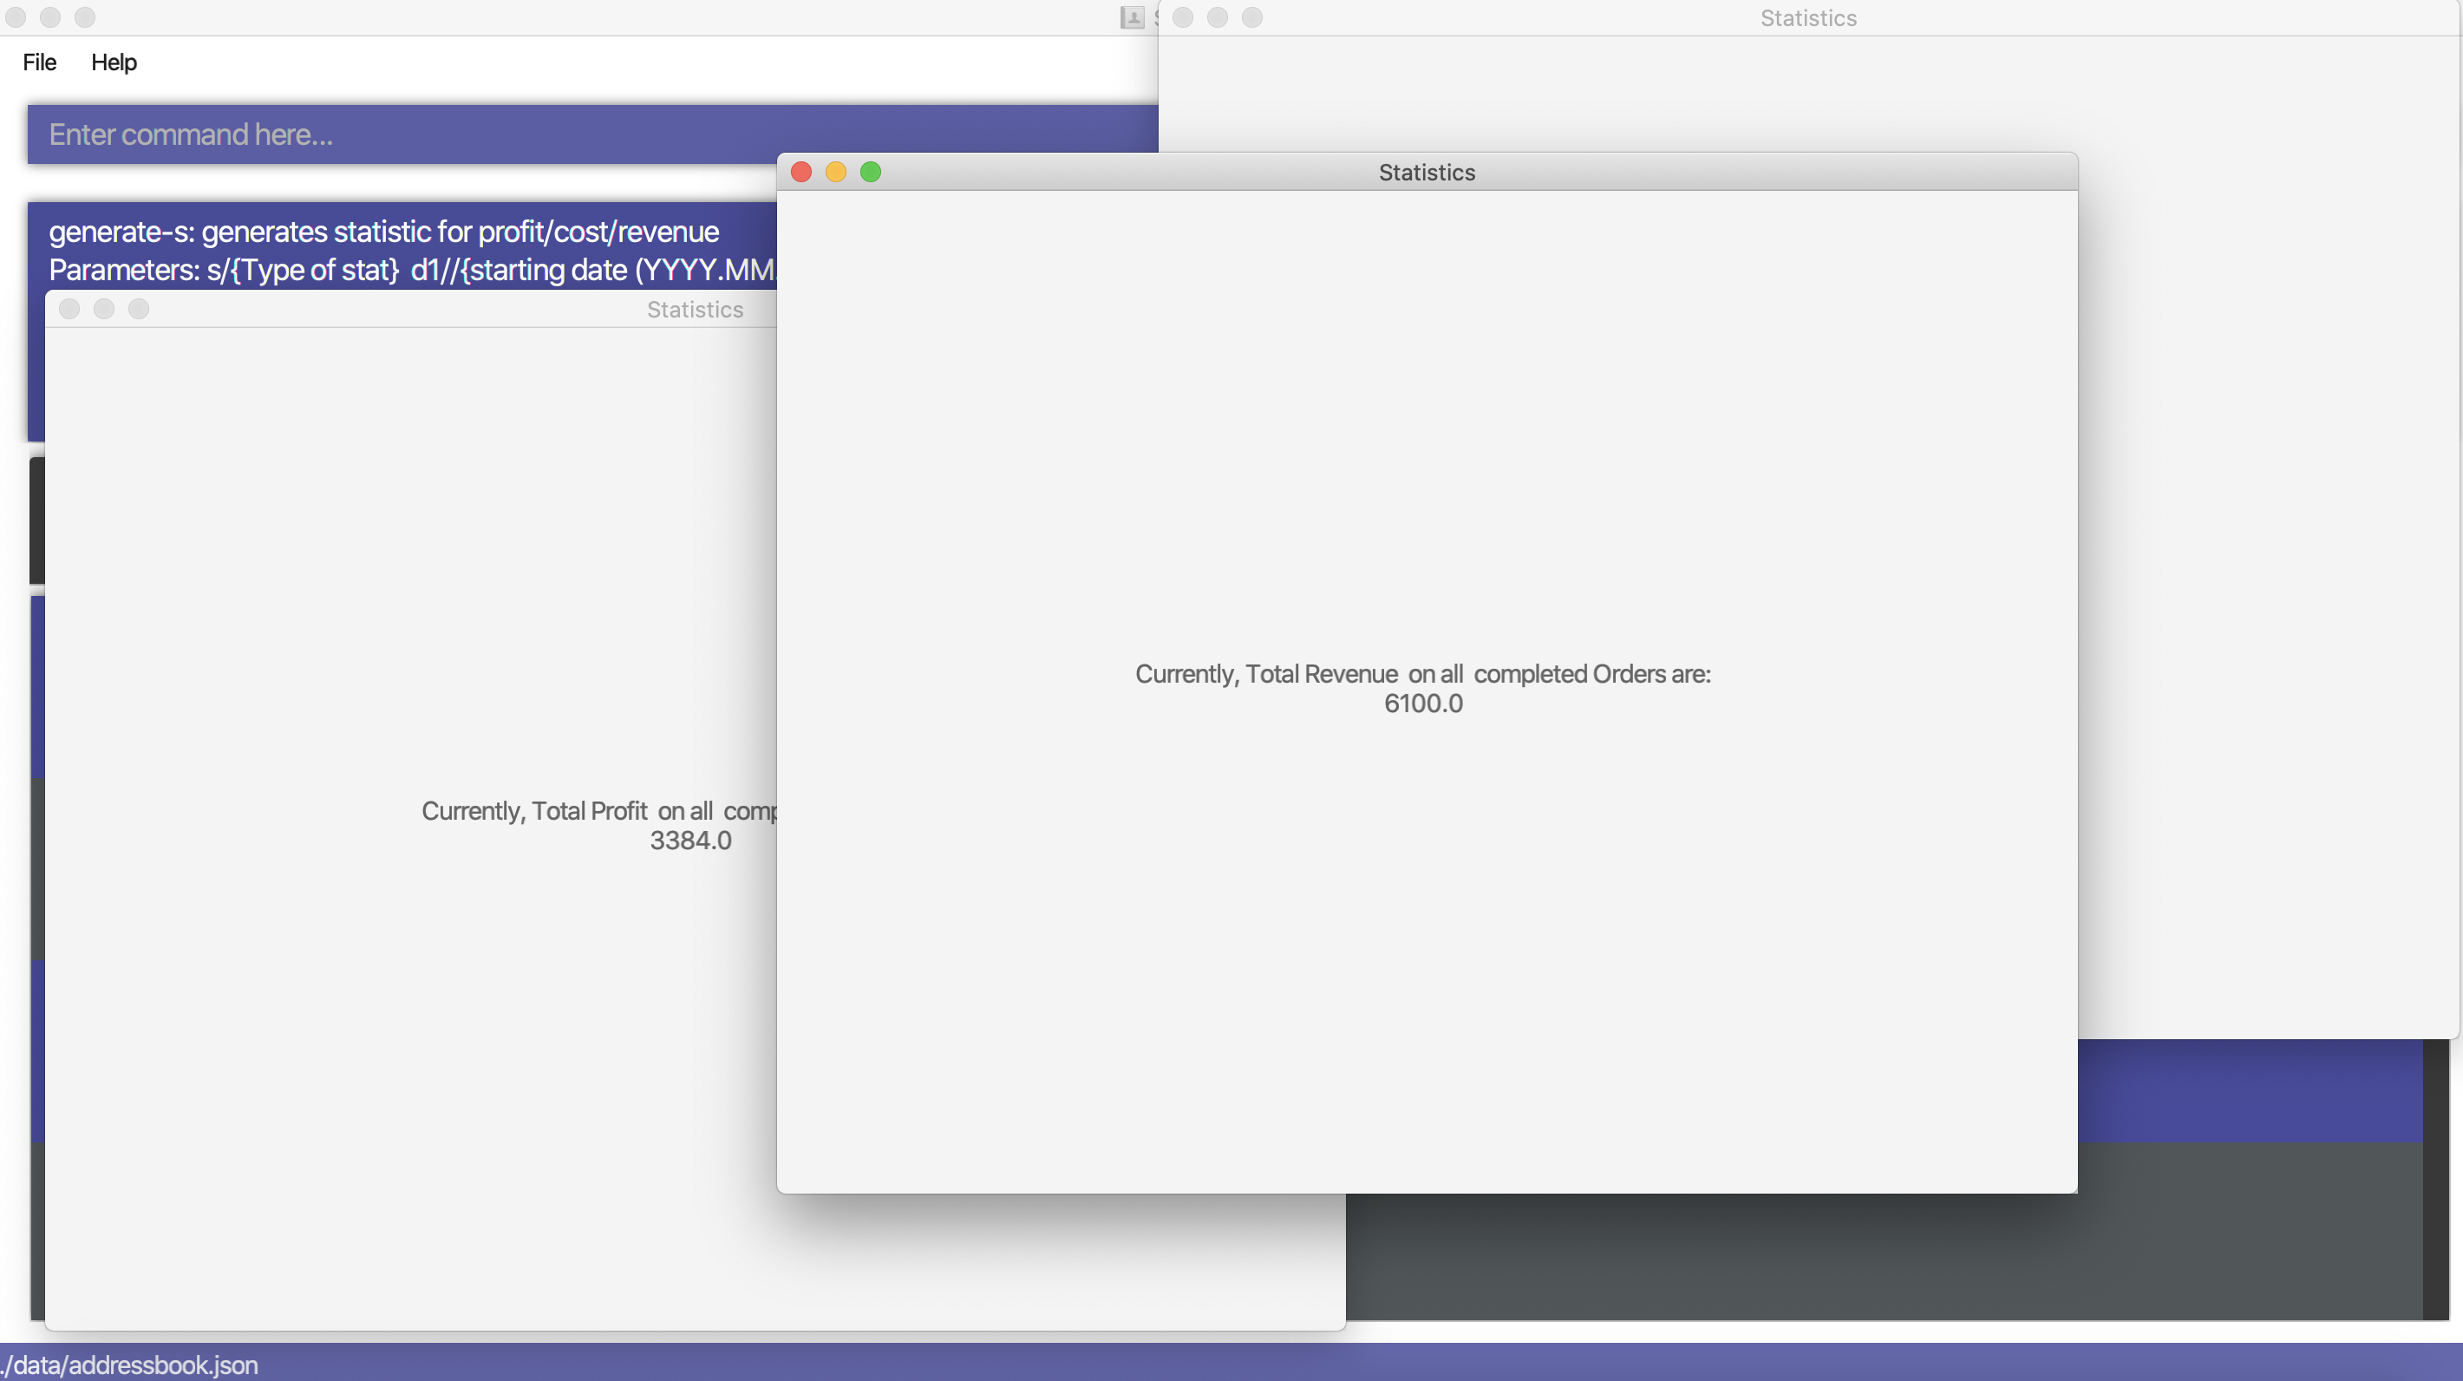Open the File menu
Screen dimensions: 2463x1381
(39, 62)
